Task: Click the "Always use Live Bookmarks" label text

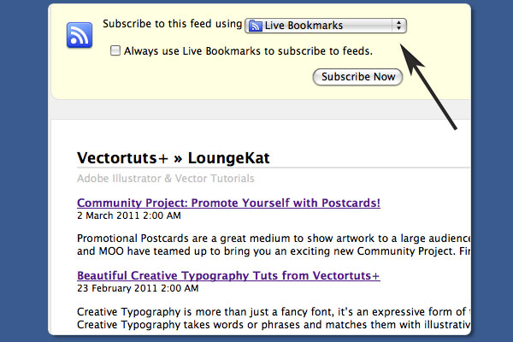Action: (248, 51)
